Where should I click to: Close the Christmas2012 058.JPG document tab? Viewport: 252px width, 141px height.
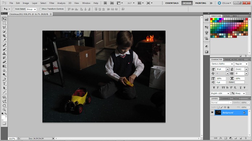point(51,14)
